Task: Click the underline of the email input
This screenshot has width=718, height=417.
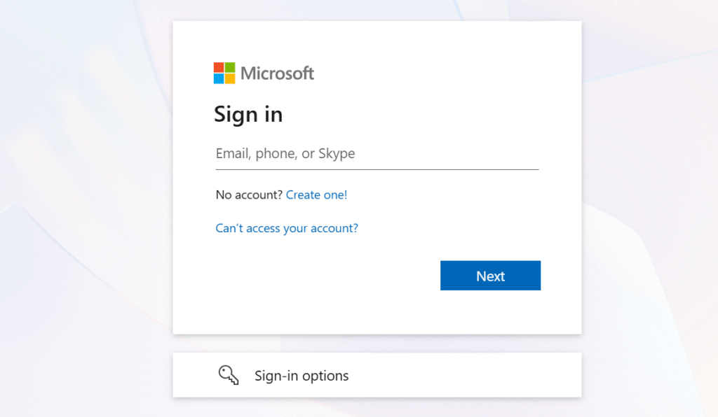Action: [x=377, y=169]
